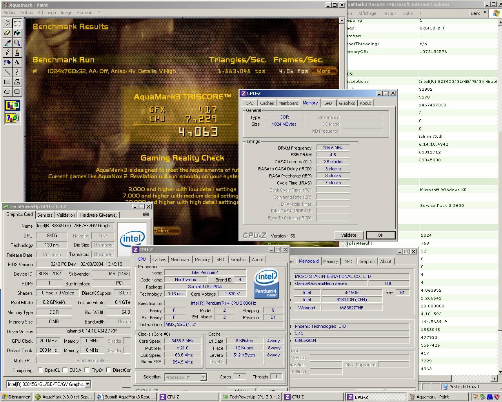This screenshot has height=402, width=502.
Task: Expand the Liens chevron in Internet Explorer
Action: pos(485,13)
